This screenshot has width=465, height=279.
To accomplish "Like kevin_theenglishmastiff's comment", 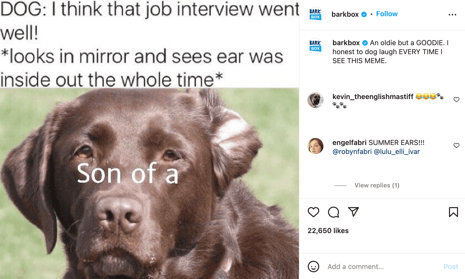I will pos(456,100).
